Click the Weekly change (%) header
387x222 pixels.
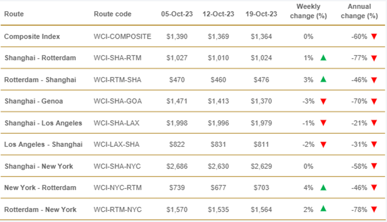pyautogui.click(x=308, y=11)
